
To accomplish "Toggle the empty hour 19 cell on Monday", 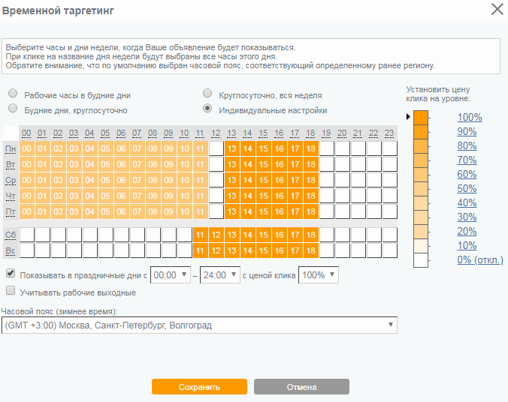I will click(x=326, y=148).
